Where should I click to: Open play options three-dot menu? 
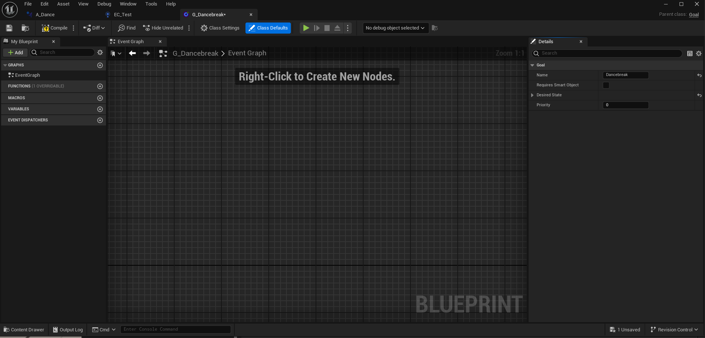[348, 28]
